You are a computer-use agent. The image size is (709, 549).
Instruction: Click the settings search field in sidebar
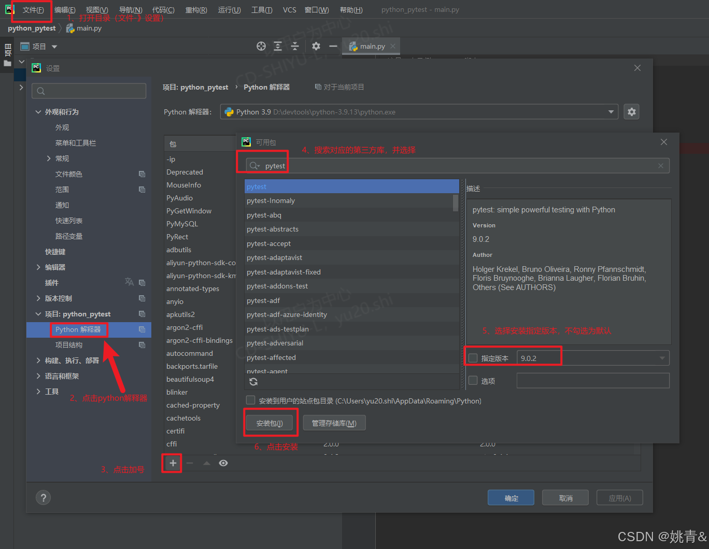[x=89, y=91]
